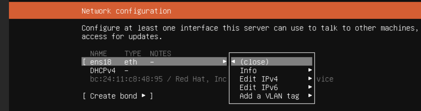The height and width of the screenshot is (111, 421).
Task: Click the arrow inside Create bond button
Action: pyautogui.click(x=144, y=96)
